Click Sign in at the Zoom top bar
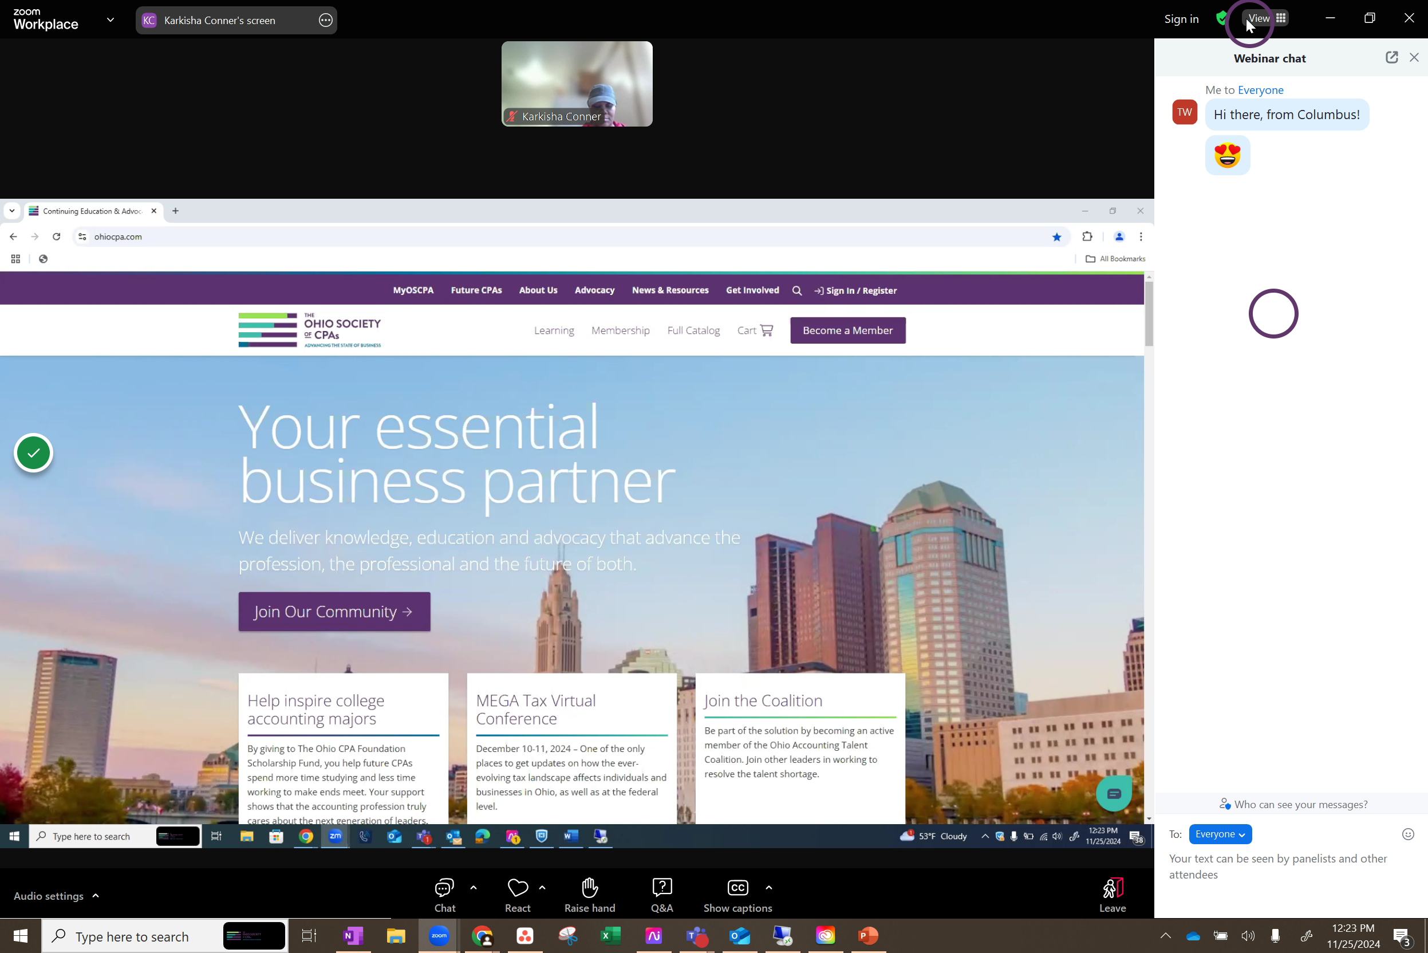The height and width of the screenshot is (953, 1428). [x=1181, y=19]
